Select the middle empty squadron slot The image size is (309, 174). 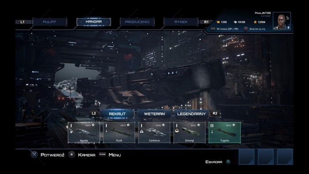coord(266,157)
